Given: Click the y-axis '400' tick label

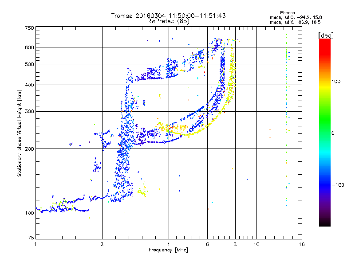Looking at the screenshot, I should point(29,85).
